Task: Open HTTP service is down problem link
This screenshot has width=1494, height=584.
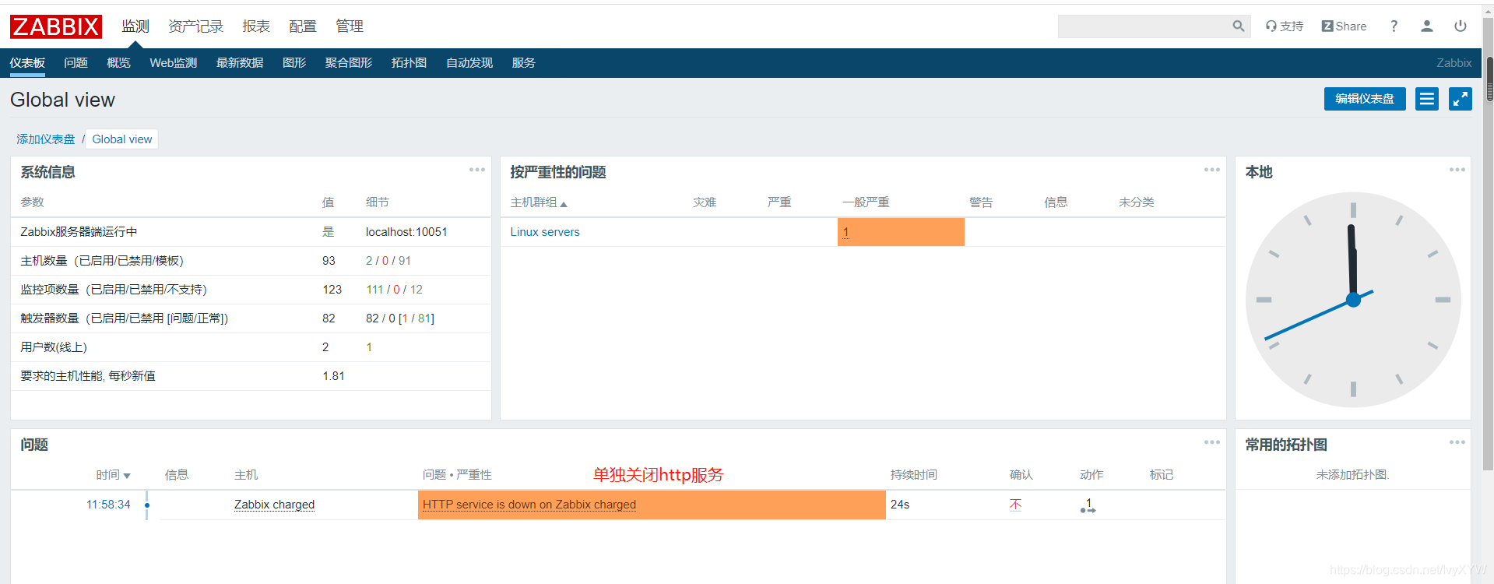Action: pos(529,505)
